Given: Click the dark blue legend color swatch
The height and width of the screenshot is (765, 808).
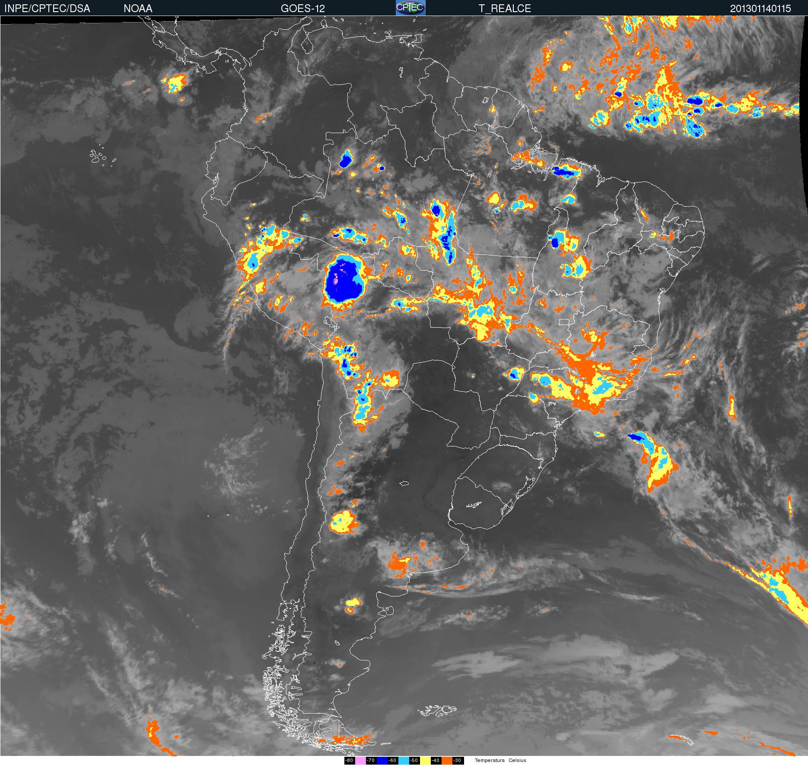Looking at the screenshot, I should click(382, 760).
